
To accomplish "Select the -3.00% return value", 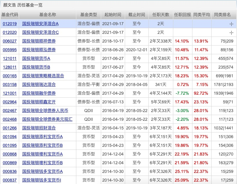I will tap(182, 111).
